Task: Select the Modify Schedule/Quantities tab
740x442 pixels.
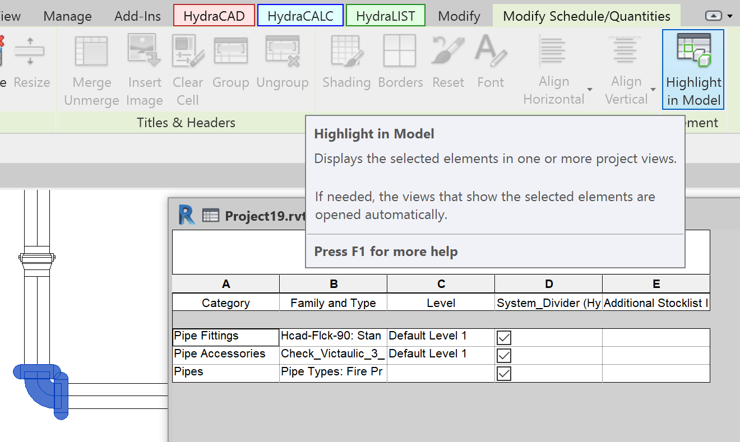Action: click(x=586, y=16)
